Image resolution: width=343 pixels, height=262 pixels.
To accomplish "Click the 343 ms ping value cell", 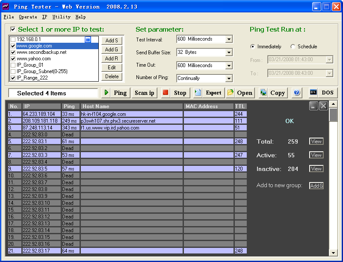I will pyautogui.click(x=71, y=127).
